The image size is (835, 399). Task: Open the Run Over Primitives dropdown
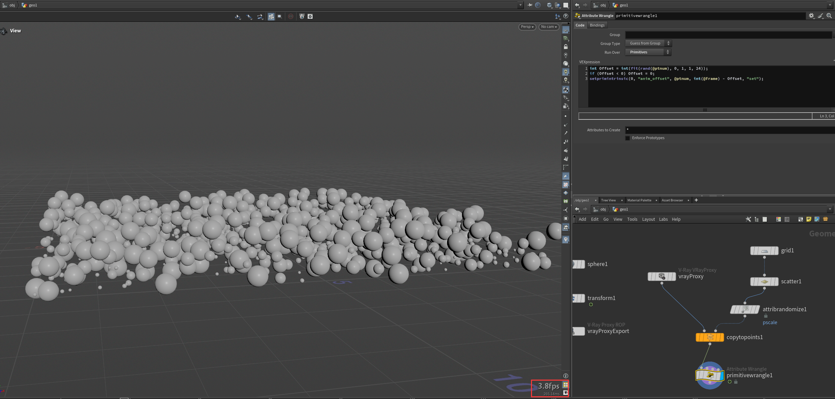pos(648,52)
